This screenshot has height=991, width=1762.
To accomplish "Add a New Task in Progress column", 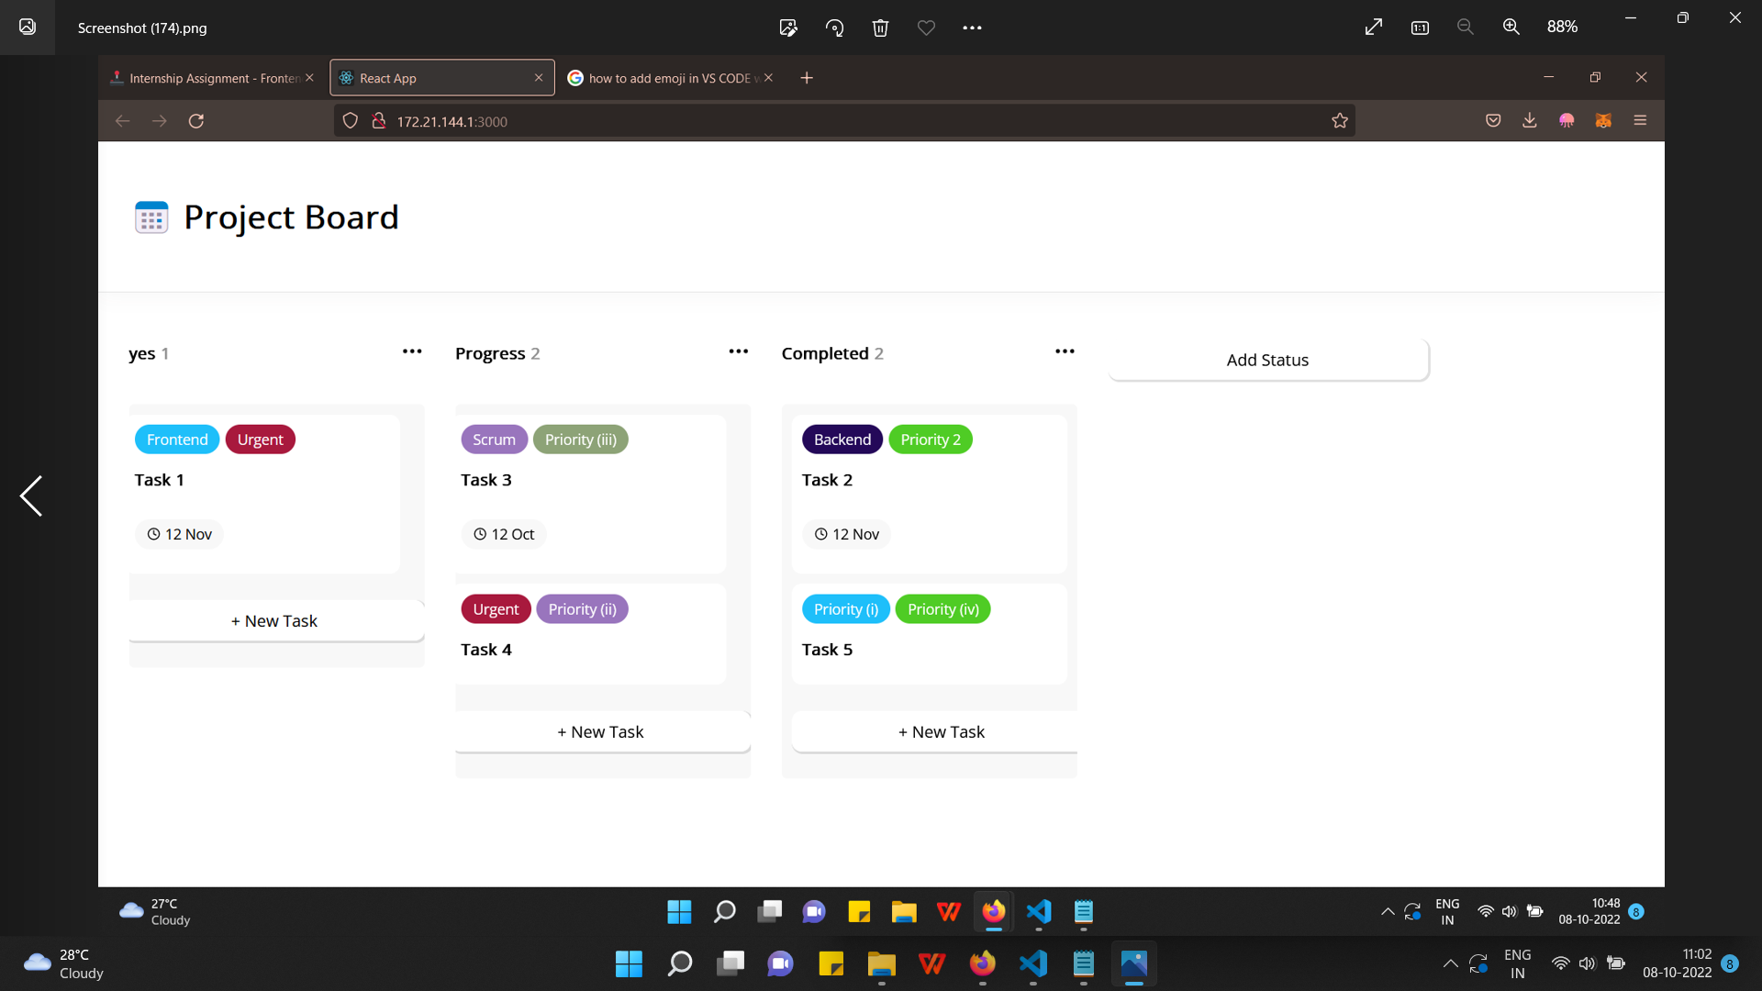I will coord(601,731).
